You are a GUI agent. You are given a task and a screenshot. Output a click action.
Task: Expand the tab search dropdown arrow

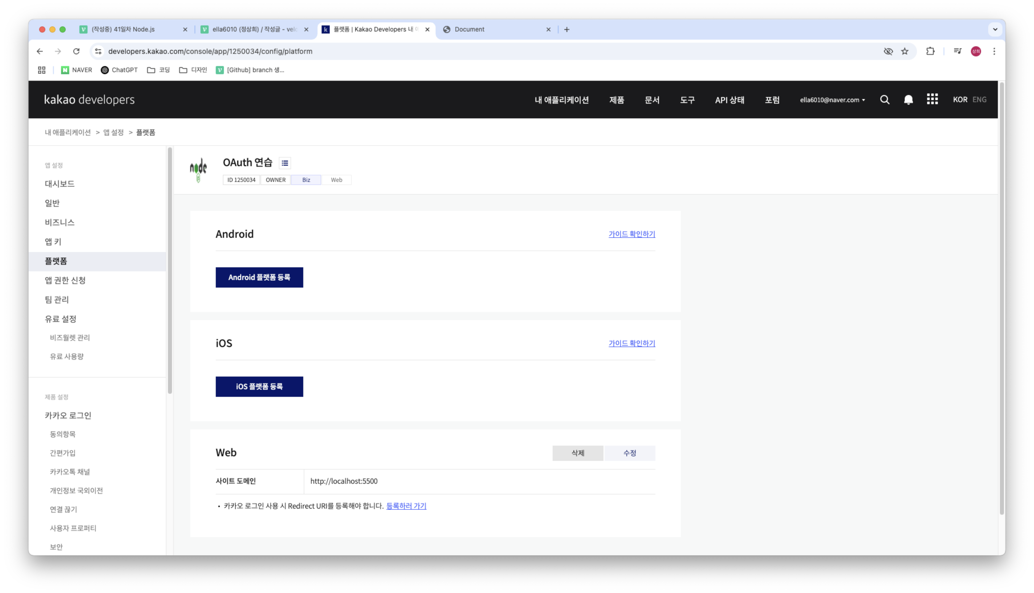995,29
